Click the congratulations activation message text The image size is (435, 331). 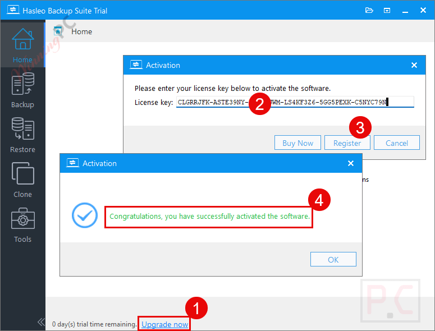[x=210, y=216]
